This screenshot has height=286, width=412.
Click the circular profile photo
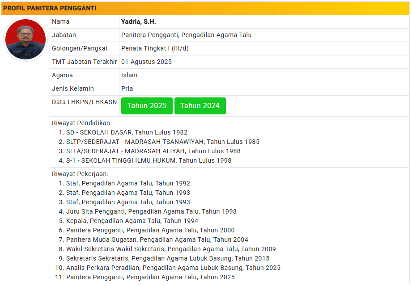(25, 39)
